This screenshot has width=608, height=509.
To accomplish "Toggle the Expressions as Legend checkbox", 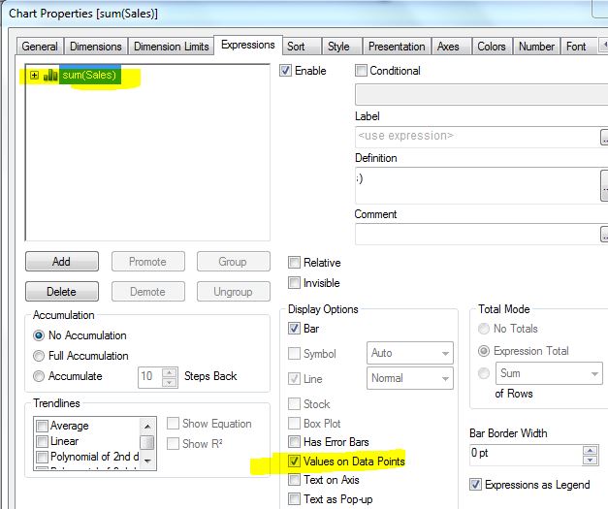I will (475, 485).
